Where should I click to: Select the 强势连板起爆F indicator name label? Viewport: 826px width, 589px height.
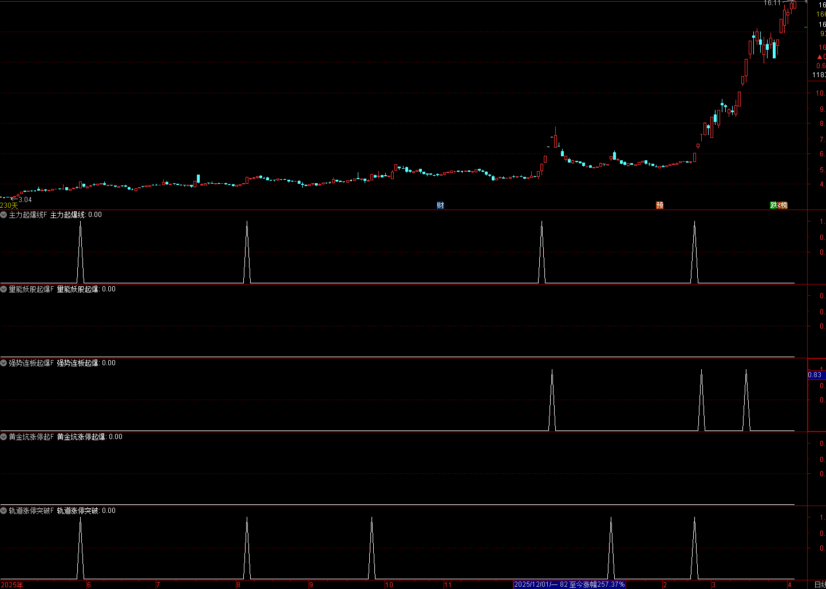(31, 363)
